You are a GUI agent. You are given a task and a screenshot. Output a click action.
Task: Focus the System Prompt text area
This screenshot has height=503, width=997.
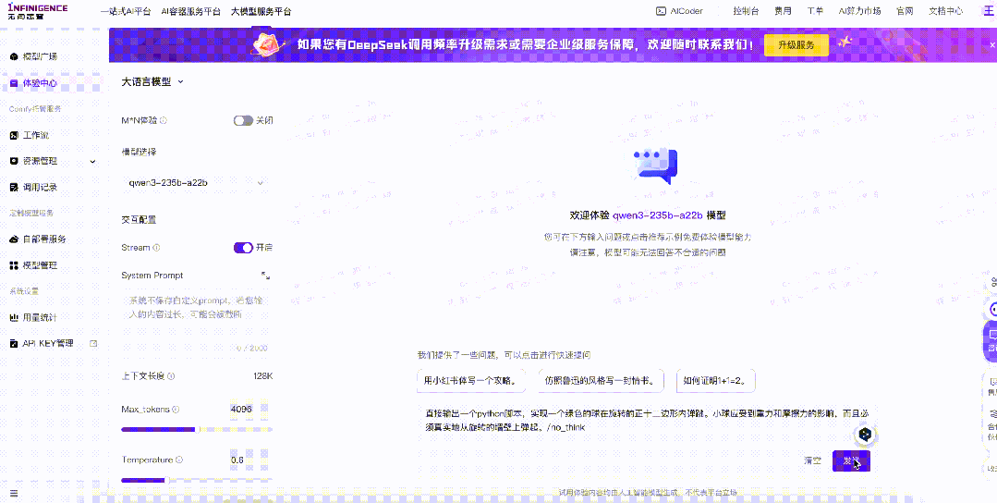197,323
